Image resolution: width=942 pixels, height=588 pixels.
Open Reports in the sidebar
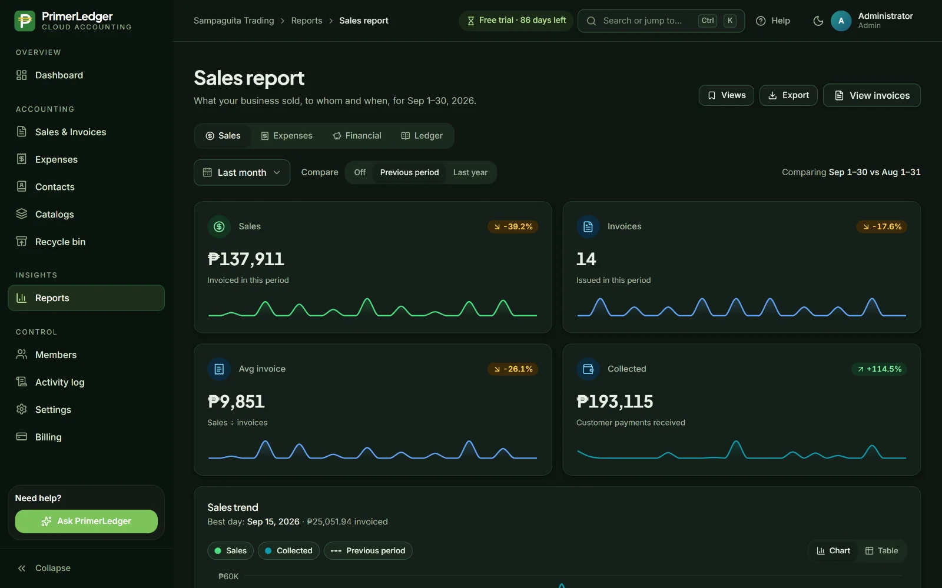point(86,298)
